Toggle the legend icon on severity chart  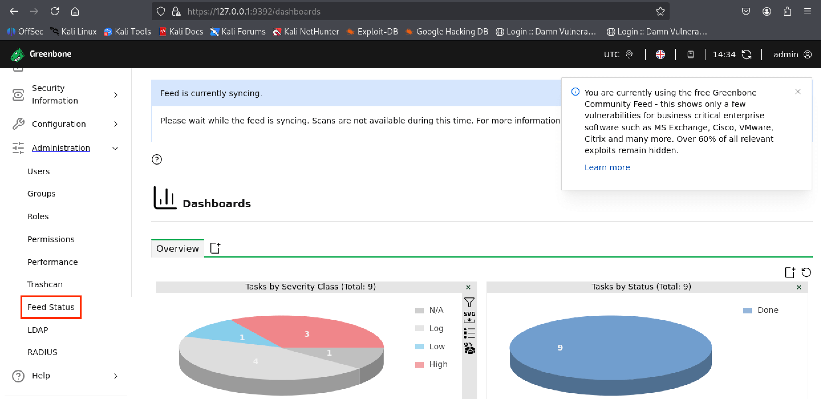tap(469, 333)
